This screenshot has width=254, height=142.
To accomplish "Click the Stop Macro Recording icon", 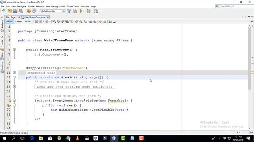I will coord(105,22).
